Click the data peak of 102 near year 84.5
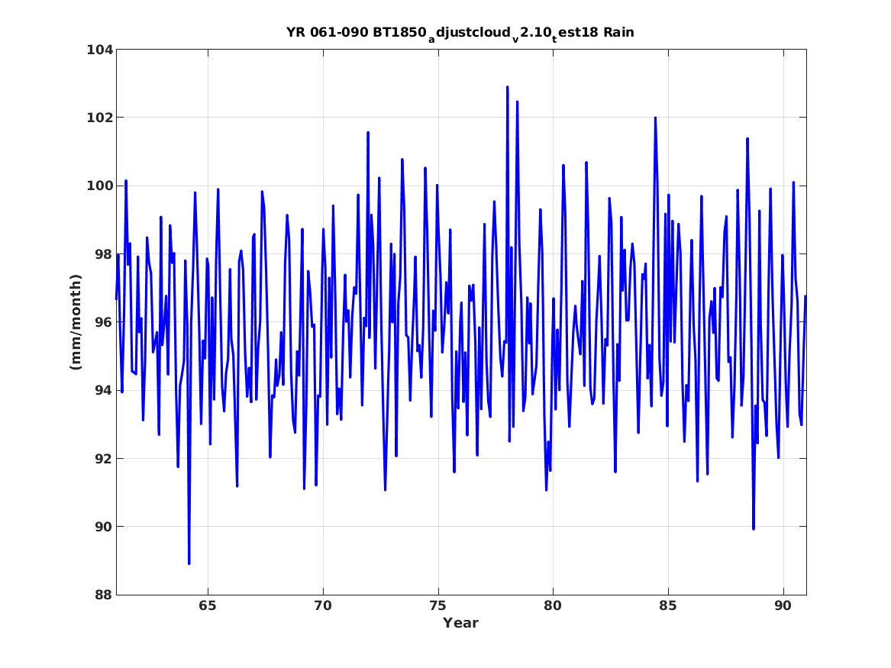This screenshot has height=668, width=891. [x=655, y=118]
